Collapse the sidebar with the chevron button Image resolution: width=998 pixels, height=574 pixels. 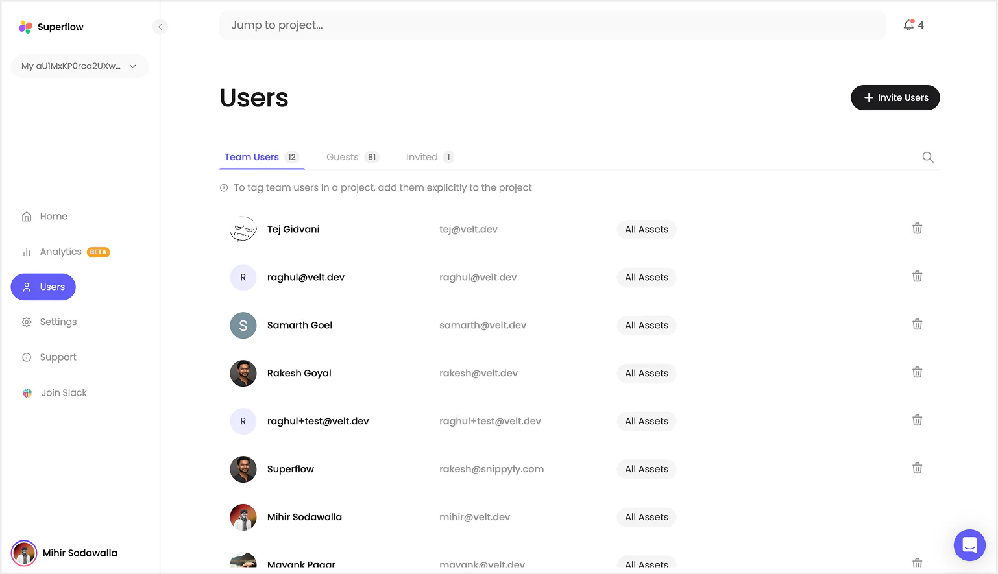coord(160,27)
